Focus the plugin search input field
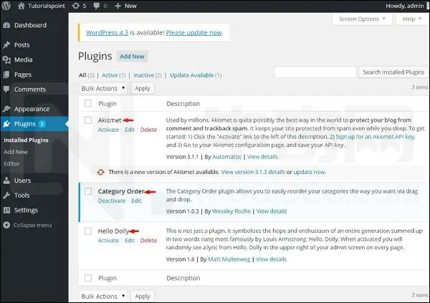Screen dimensions: 430x303 (x=315, y=72)
